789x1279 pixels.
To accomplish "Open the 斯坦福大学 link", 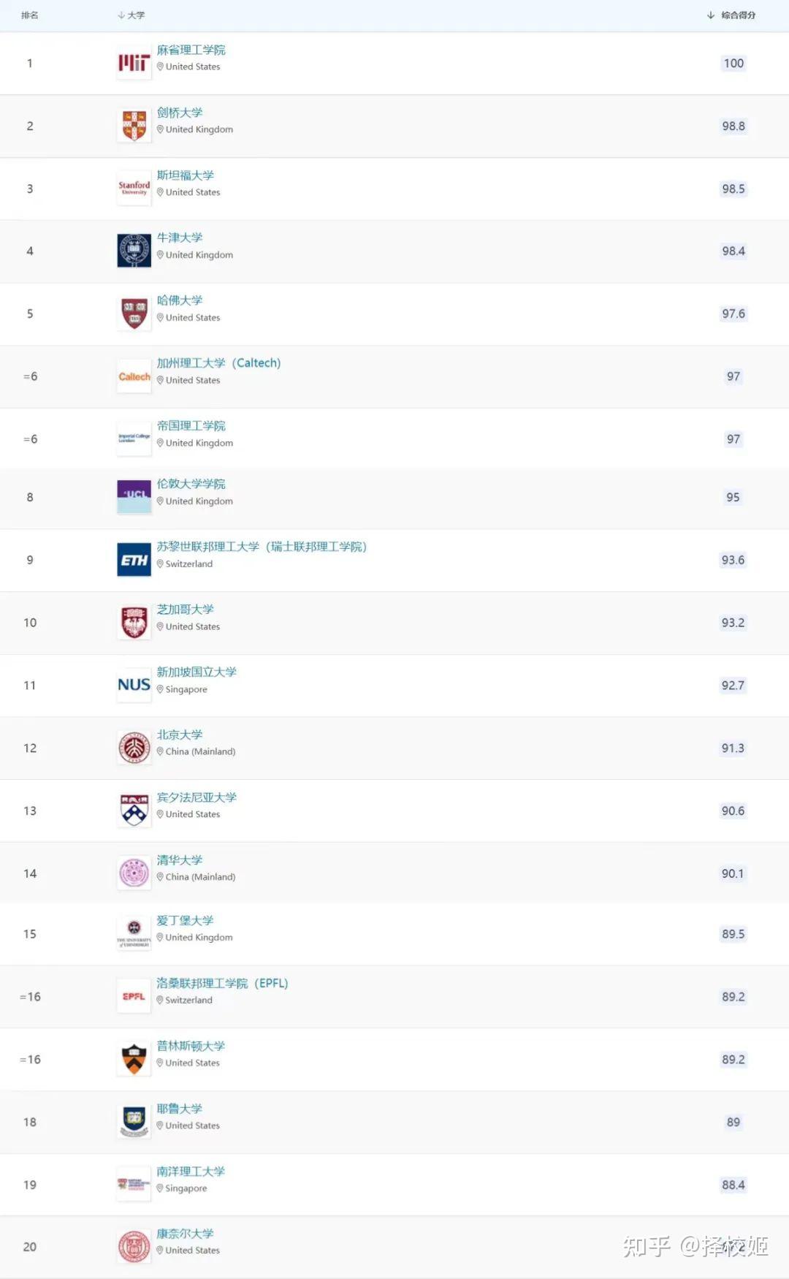I will [185, 175].
